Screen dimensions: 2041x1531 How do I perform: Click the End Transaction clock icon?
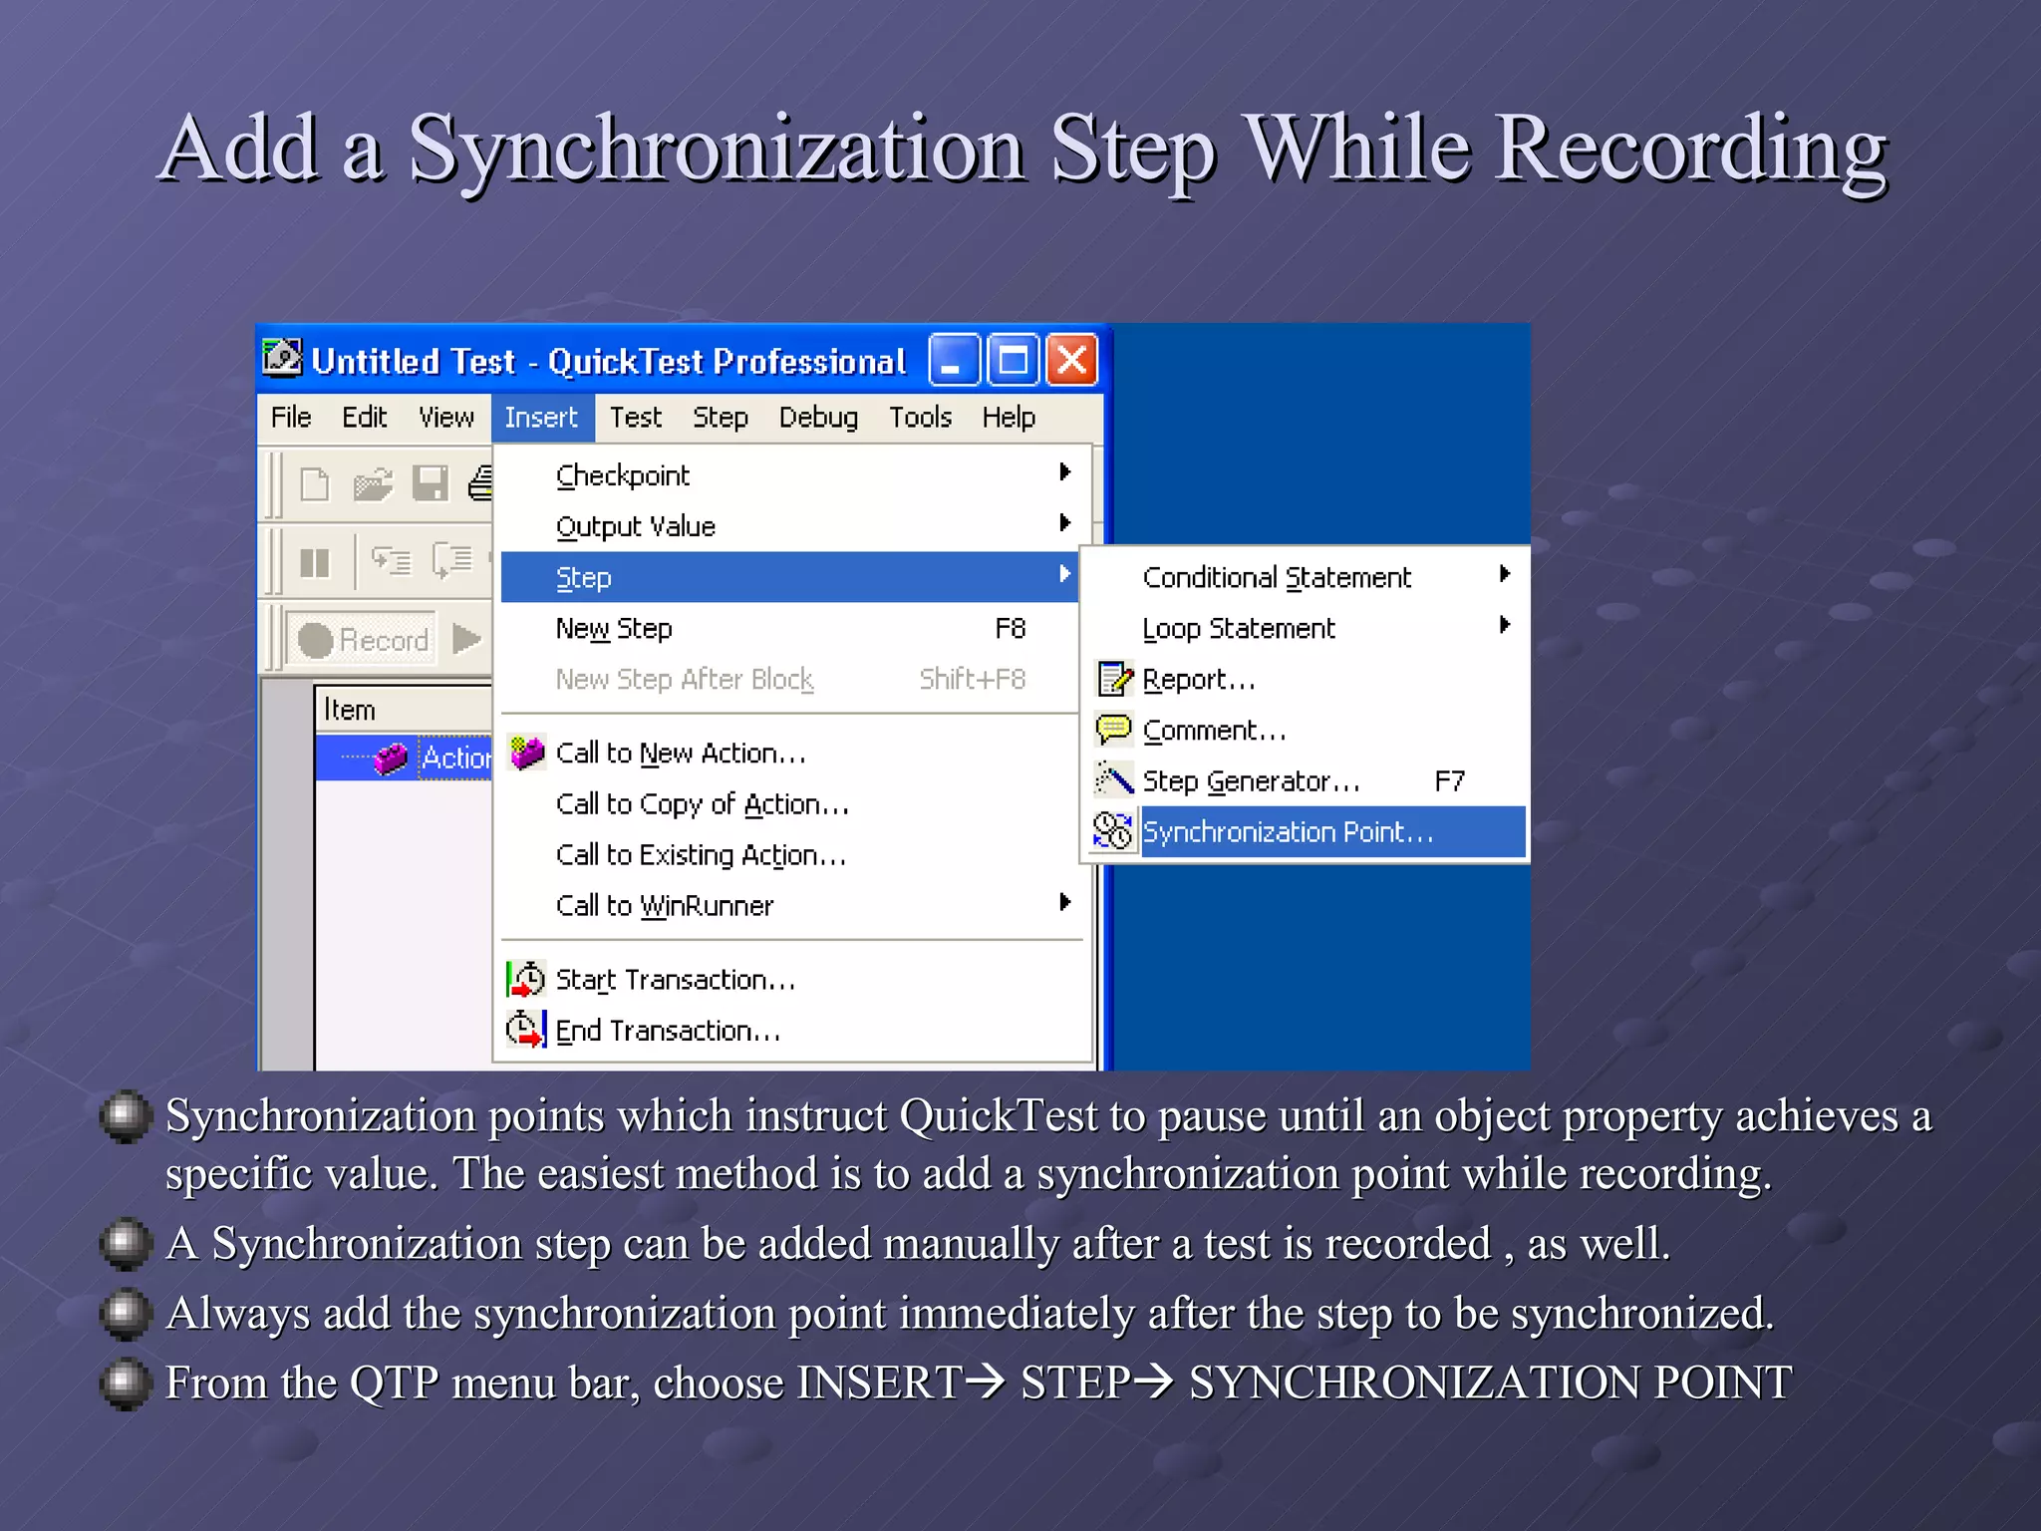(526, 1029)
